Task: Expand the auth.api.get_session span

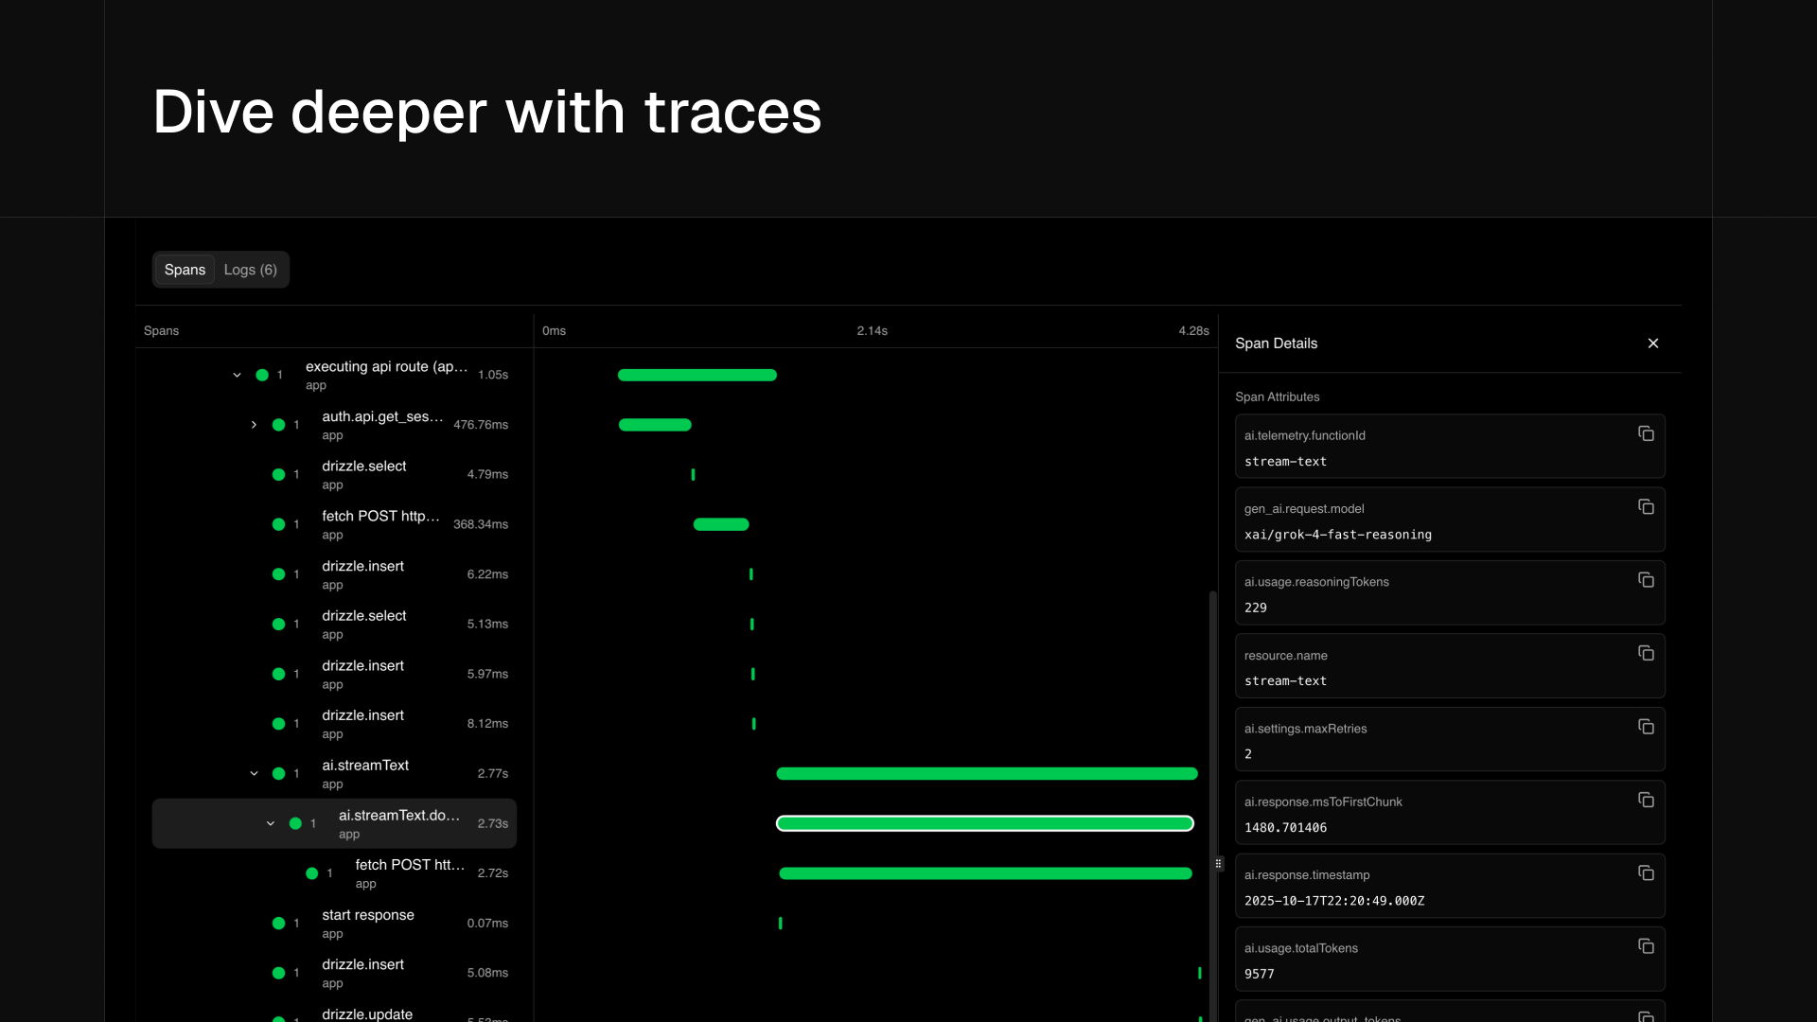Action: (x=254, y=425)
